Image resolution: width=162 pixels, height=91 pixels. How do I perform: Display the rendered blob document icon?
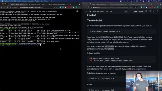[130, 11]
